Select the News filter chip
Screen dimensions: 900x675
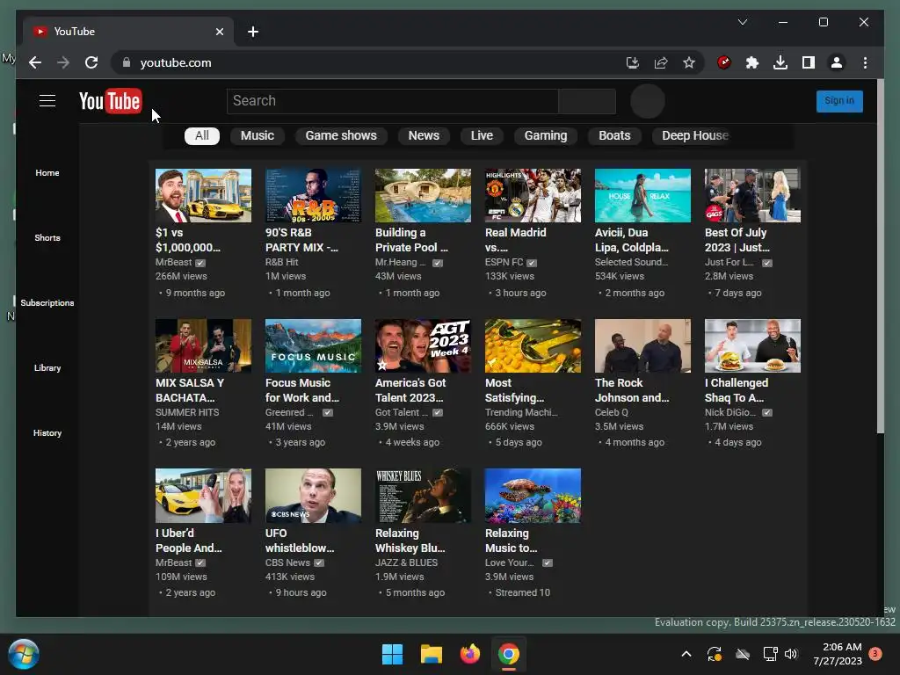point(424,136)
